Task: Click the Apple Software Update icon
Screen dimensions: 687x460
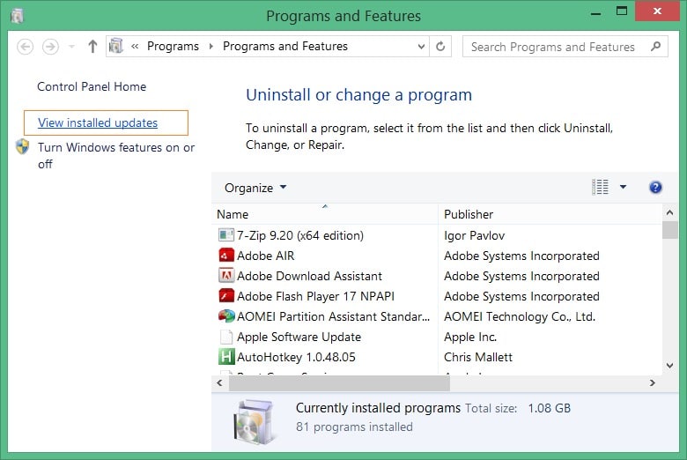Action: coord(226,337)
